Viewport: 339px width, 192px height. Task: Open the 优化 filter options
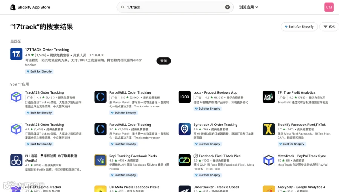(x=329, y=27)
